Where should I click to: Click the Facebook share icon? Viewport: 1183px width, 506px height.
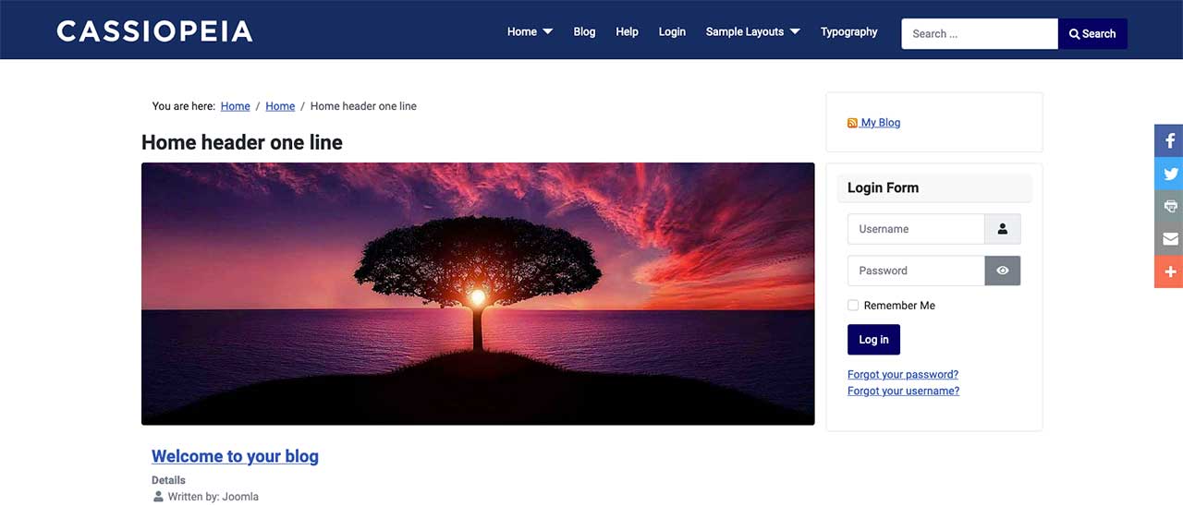tap(1169, 140)
